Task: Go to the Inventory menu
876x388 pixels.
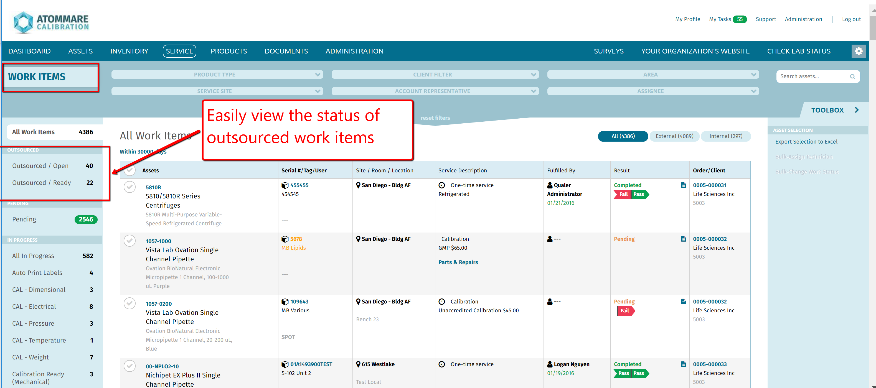Action: coord(129,51)
